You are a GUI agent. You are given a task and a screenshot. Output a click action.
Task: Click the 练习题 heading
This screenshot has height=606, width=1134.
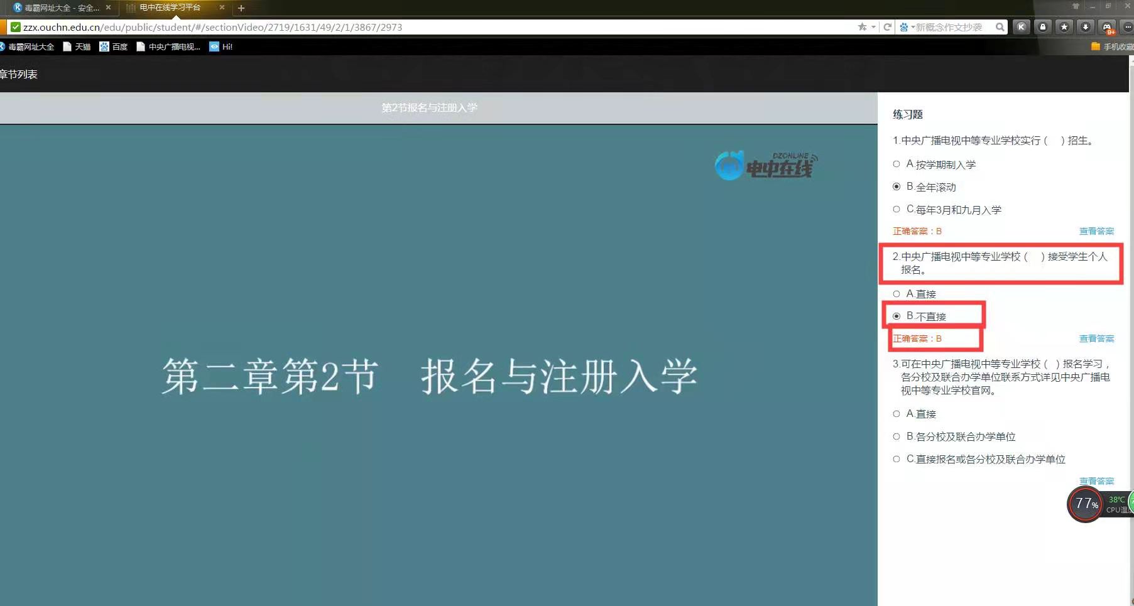pyautogui.click(x=908, y=114)
